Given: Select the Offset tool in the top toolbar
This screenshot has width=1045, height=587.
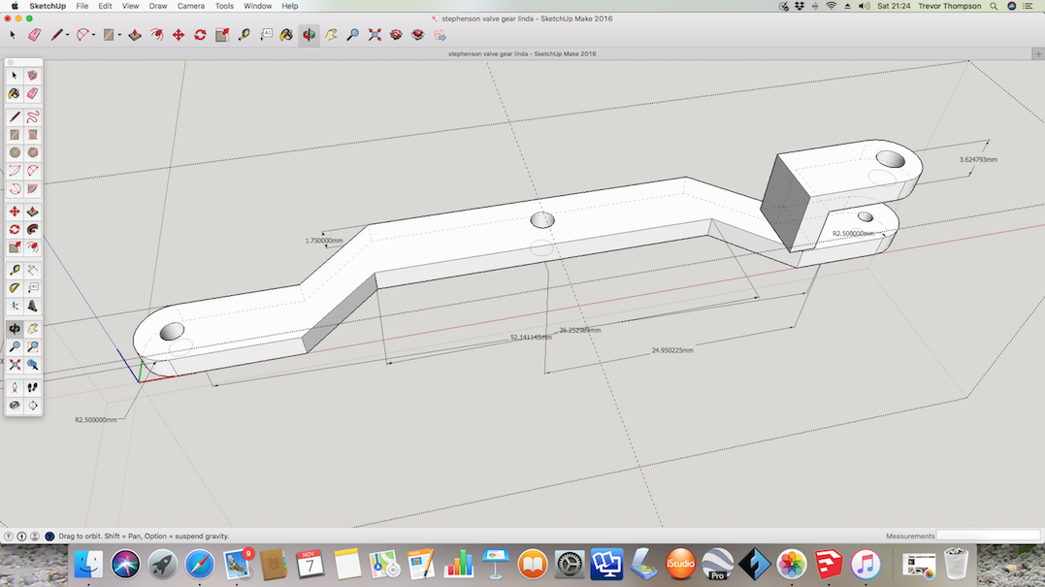Looking at the screenshot, I should point(156,35).
